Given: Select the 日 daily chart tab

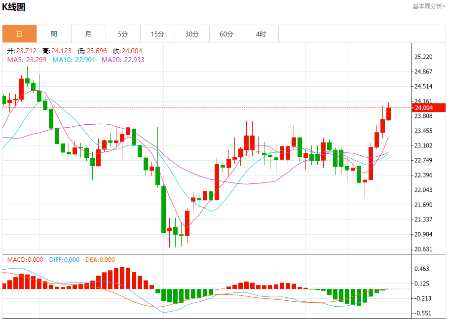Looking at the screenshot, I should (x=19, y=34).
